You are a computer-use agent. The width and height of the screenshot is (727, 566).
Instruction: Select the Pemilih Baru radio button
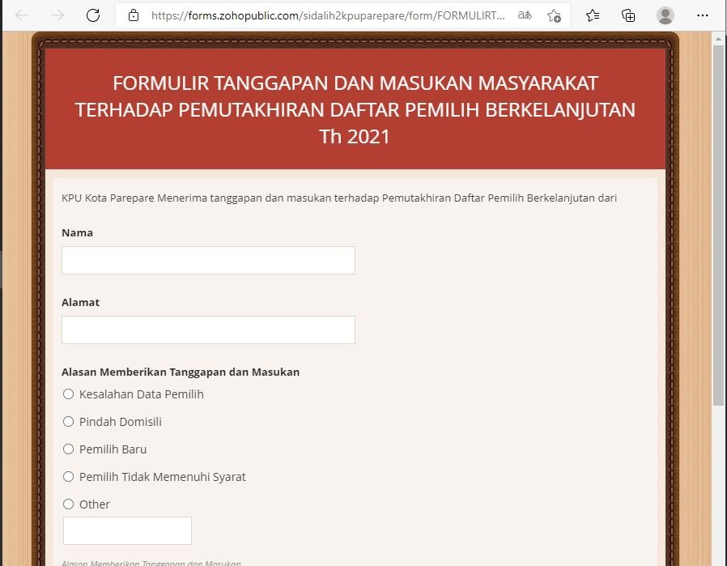(69, 449)
